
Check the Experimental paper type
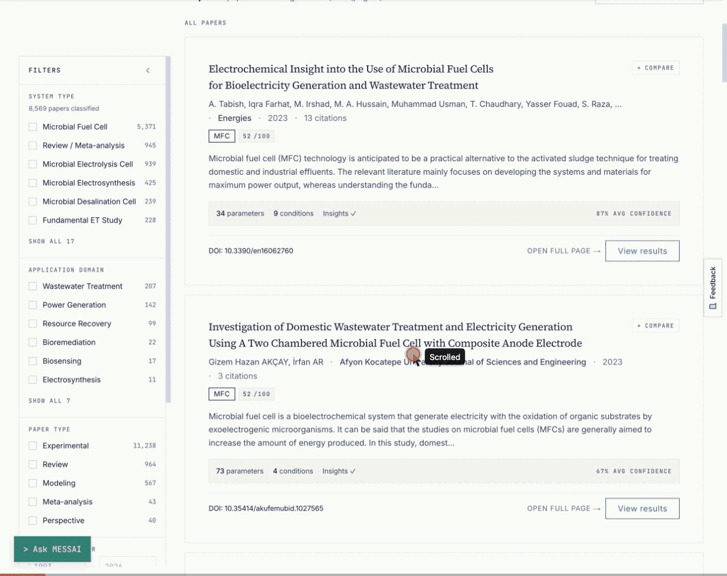tap(32, 446)
